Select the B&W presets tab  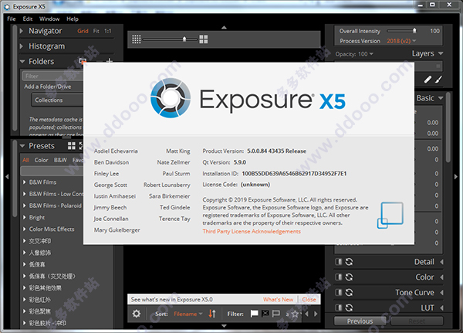60,160
